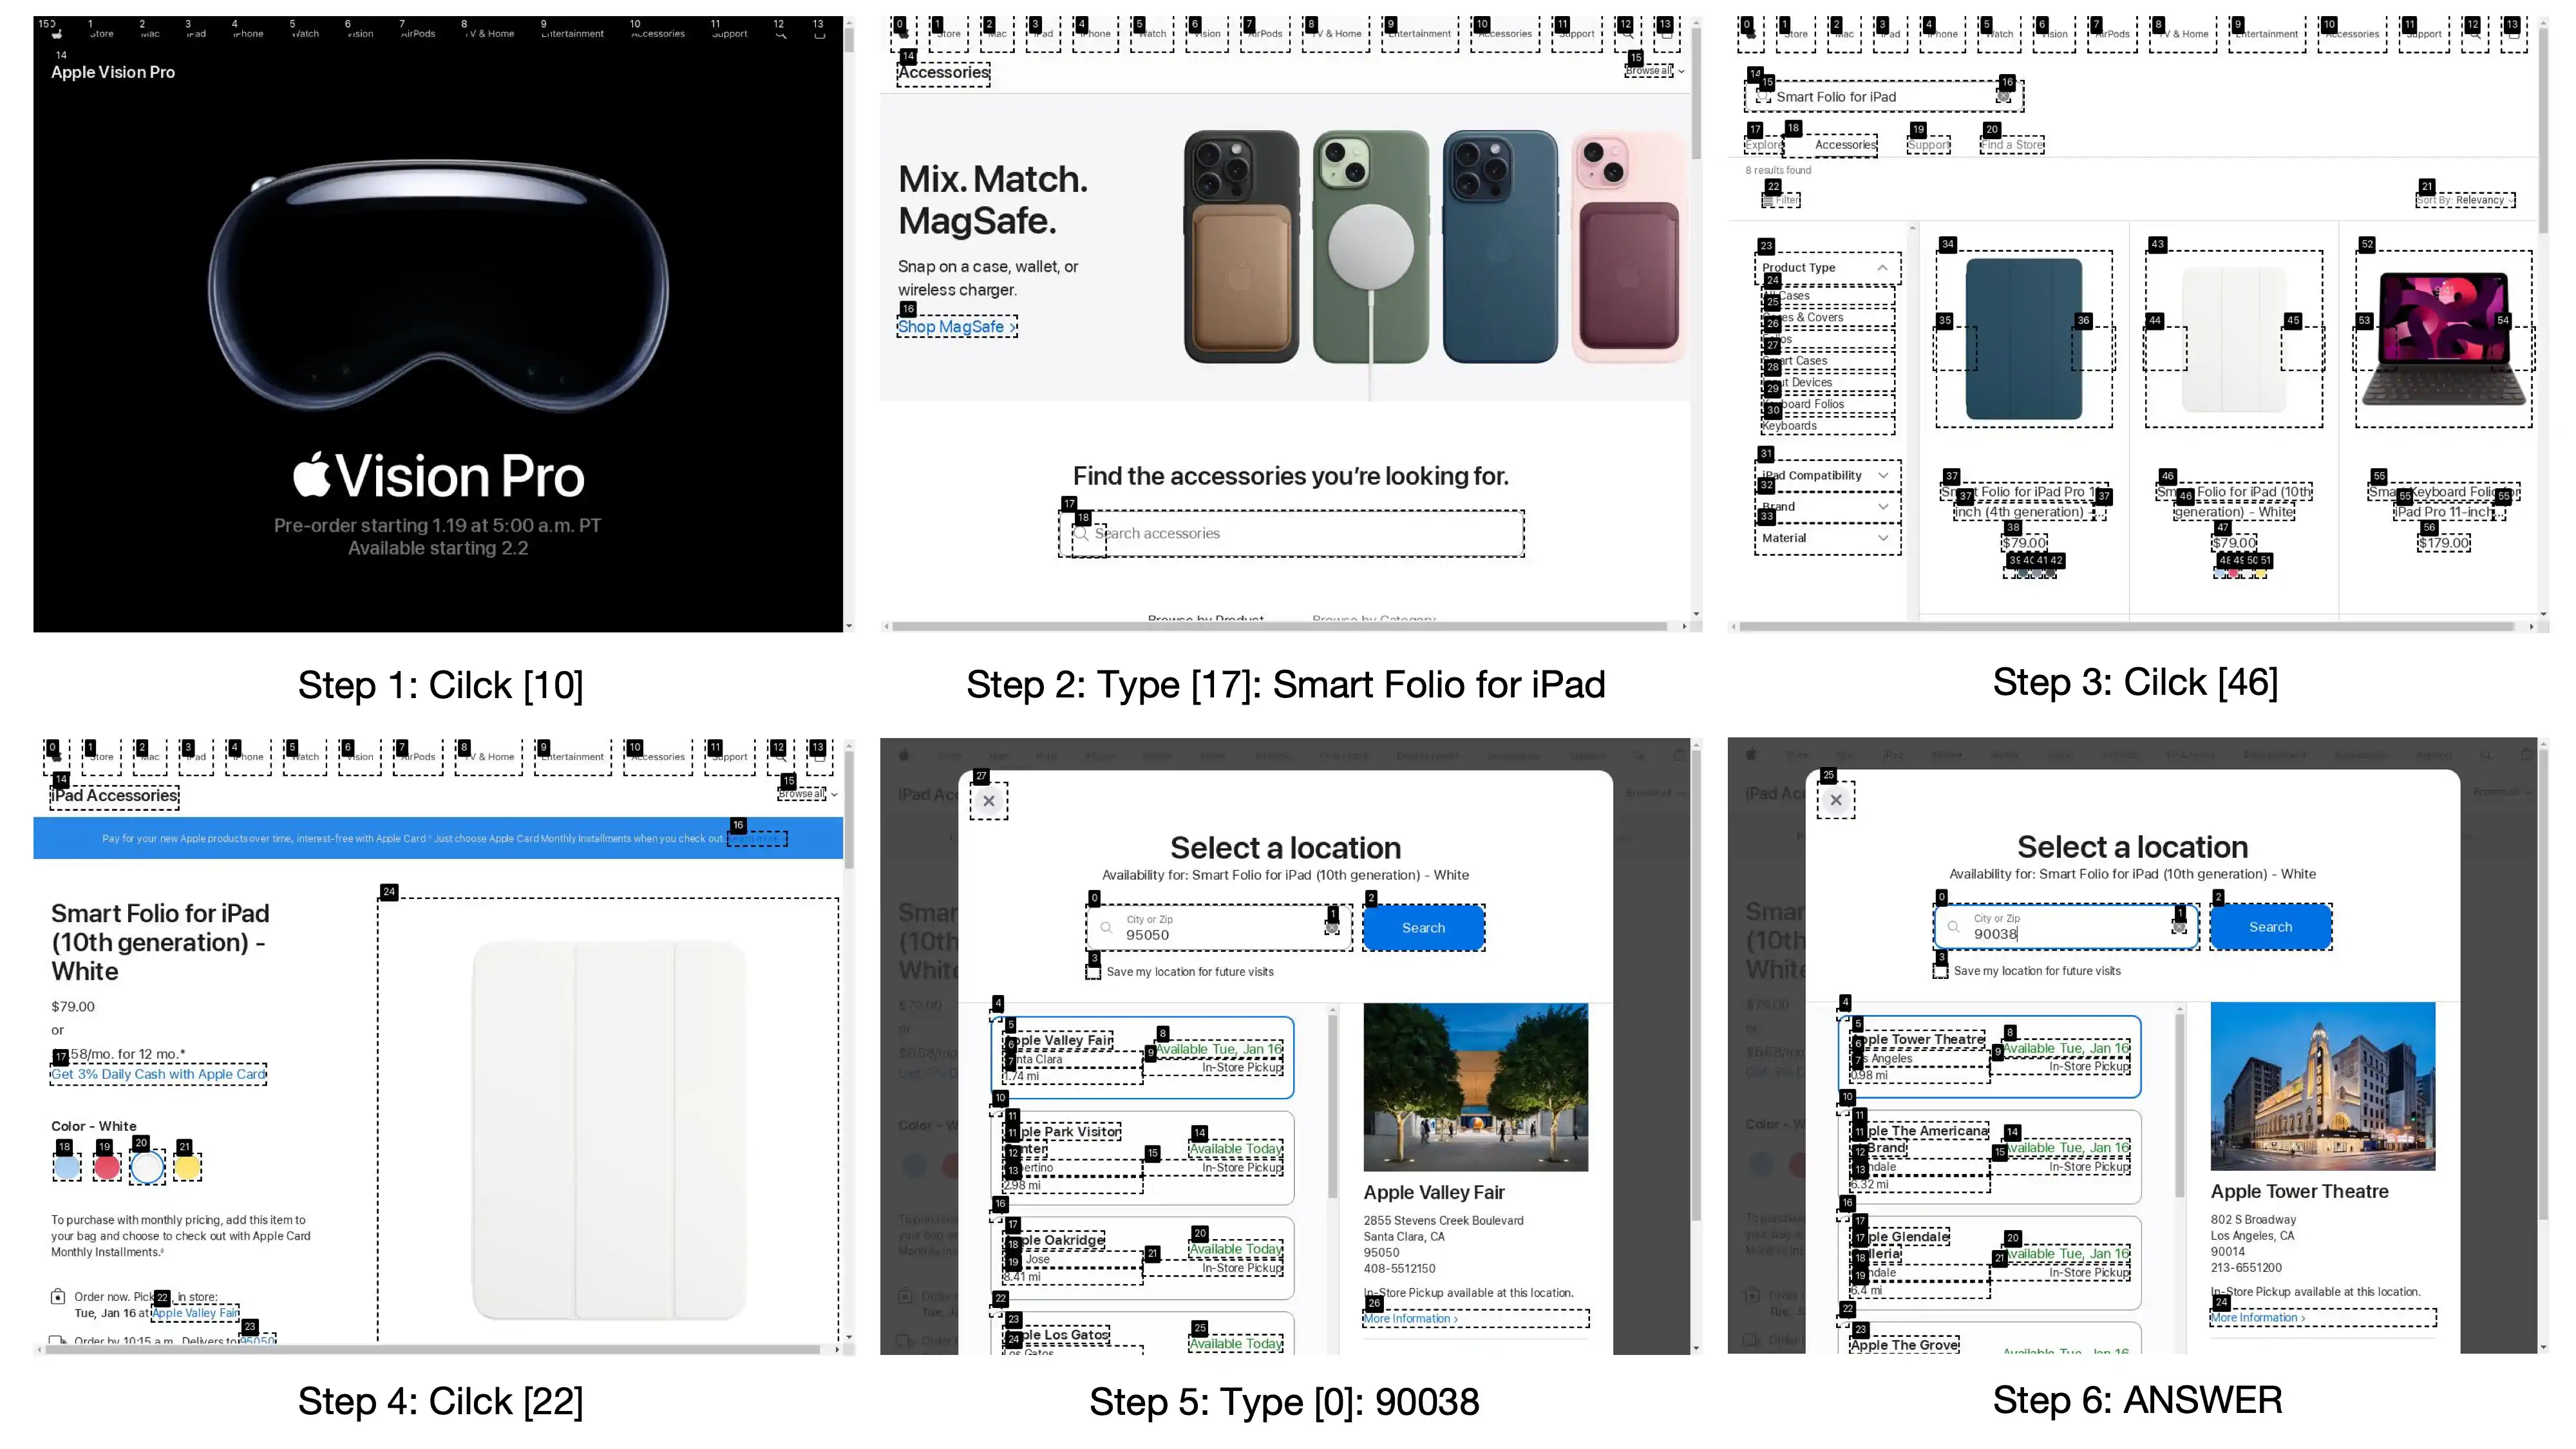2576x1449 pixels.
Task: Click the nav search icon in Step 4 screenshot
Action: [x=781, y=757]
